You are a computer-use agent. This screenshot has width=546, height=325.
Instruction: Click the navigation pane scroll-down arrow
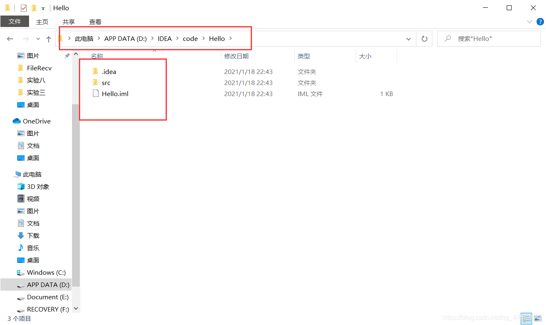pyautogui.click(x=76, y=309)
